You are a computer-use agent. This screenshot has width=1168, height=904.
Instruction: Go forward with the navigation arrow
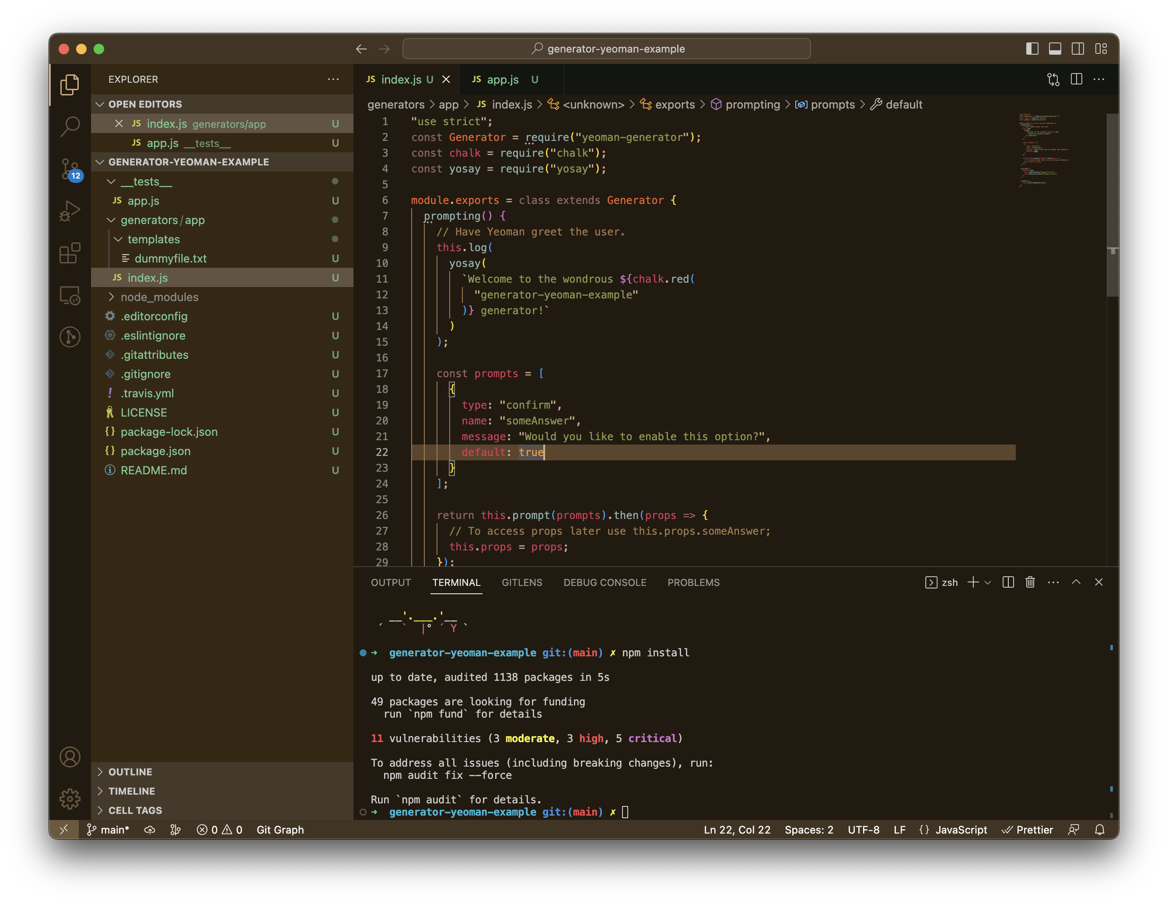pyautogui.click(x=384, y=49)
